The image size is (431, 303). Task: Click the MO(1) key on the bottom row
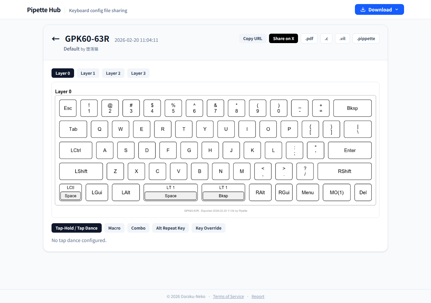click(336, 192)
